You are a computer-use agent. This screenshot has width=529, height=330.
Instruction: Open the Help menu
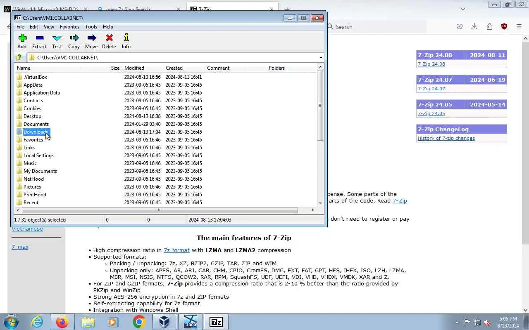tap(108, 27)
